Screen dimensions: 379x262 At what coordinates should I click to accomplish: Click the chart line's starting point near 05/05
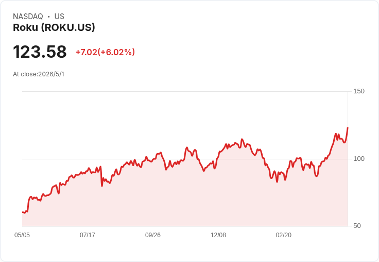pos(23,212)
